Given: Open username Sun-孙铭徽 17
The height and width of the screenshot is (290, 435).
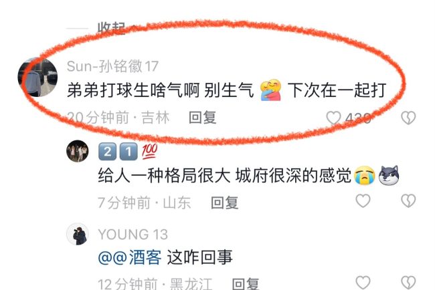Looking at the screenshot, I should pos(112,66).
